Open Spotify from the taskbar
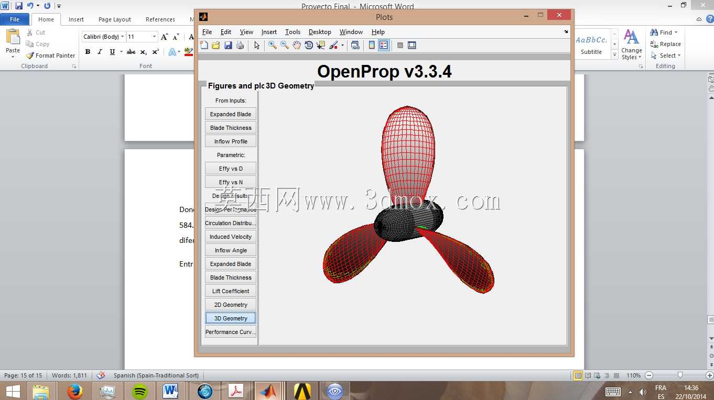714x400 pixels. tap(140, 391)
